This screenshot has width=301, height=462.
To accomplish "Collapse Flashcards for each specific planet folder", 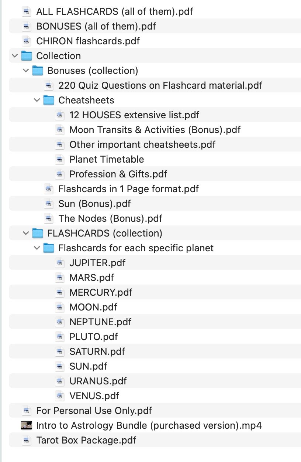I will [x=37, y=248].
